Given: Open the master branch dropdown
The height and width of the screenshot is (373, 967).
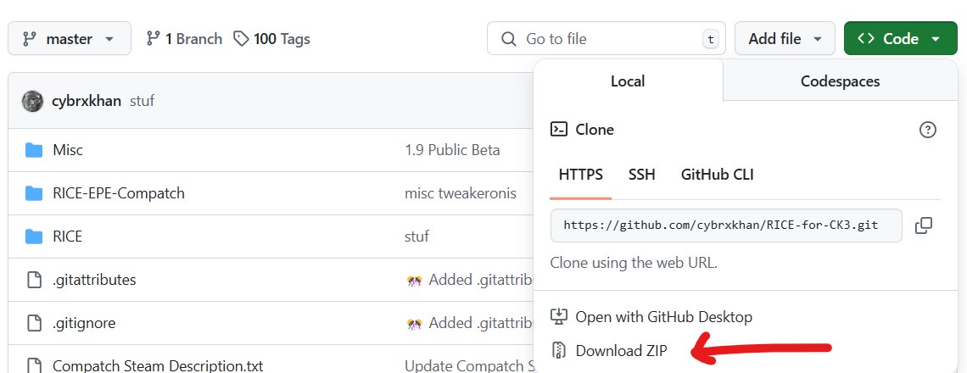Looking at the screenshot, I should pyautogui.click(x=70, y=39).
